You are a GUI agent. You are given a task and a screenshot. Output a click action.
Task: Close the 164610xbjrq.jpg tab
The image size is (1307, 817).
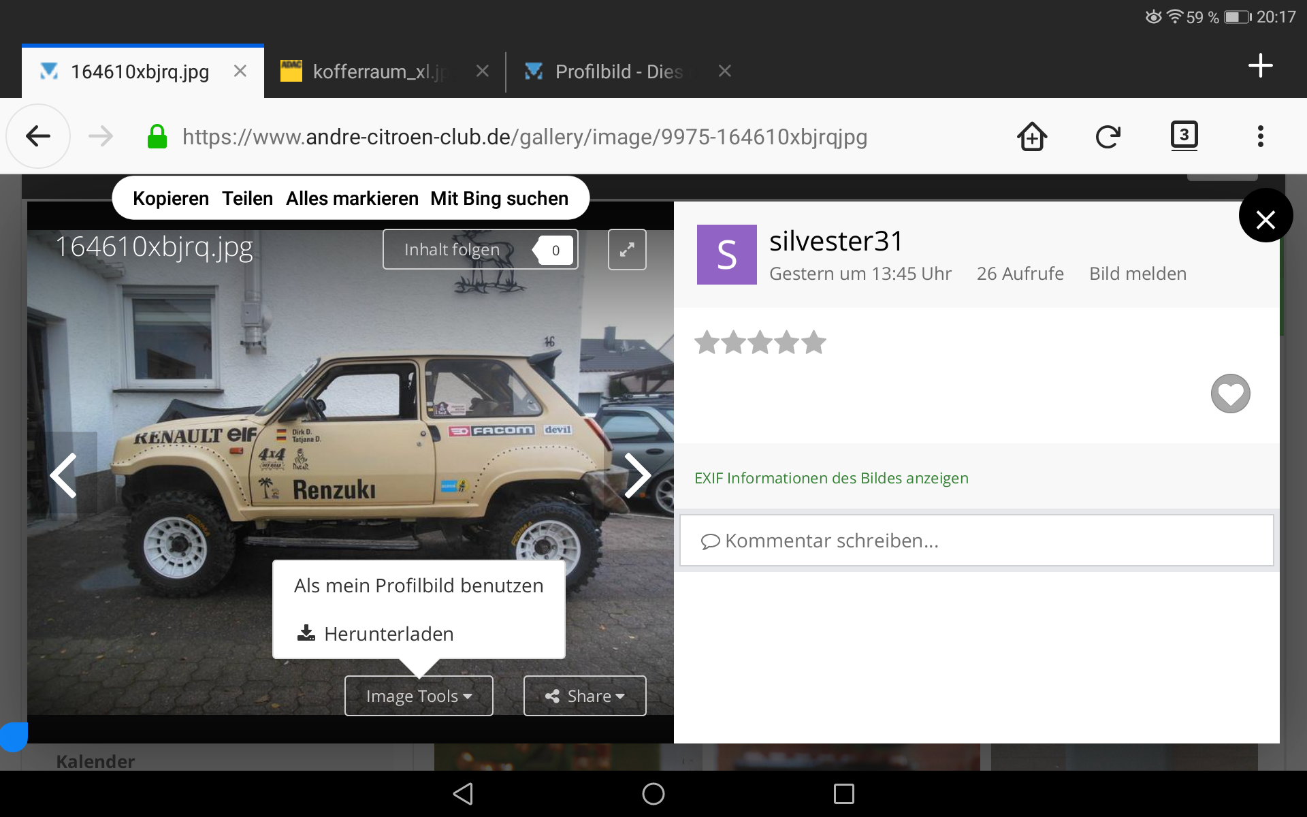click(240, 71)
